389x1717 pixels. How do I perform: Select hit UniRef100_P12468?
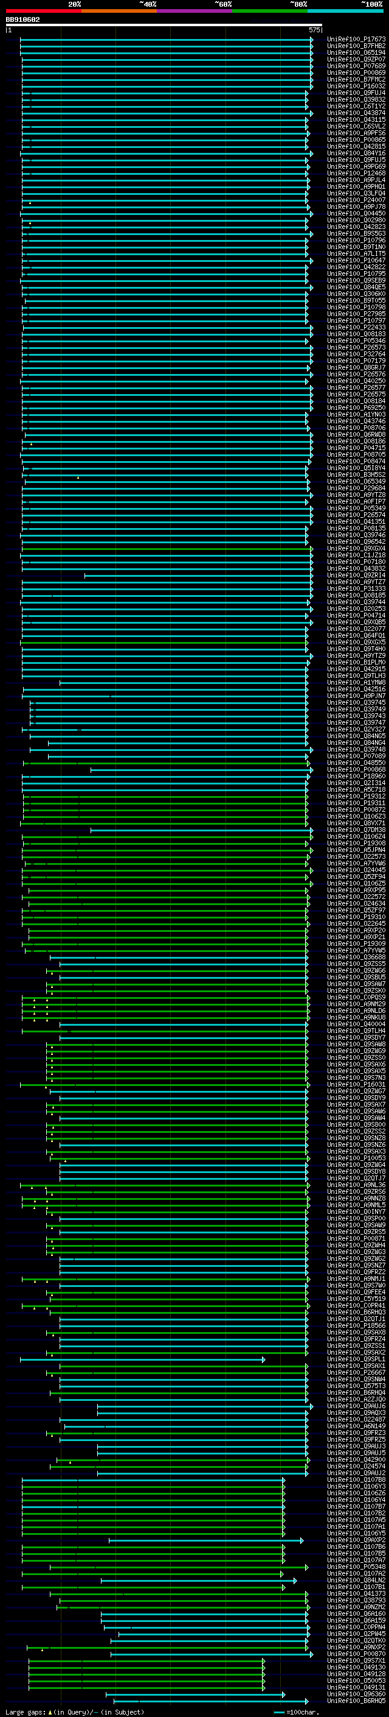[356, 174]
